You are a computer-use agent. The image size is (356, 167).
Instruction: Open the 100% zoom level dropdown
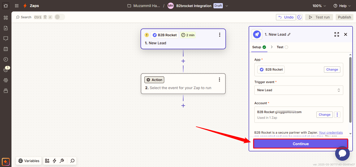click(x=319, y=6)
